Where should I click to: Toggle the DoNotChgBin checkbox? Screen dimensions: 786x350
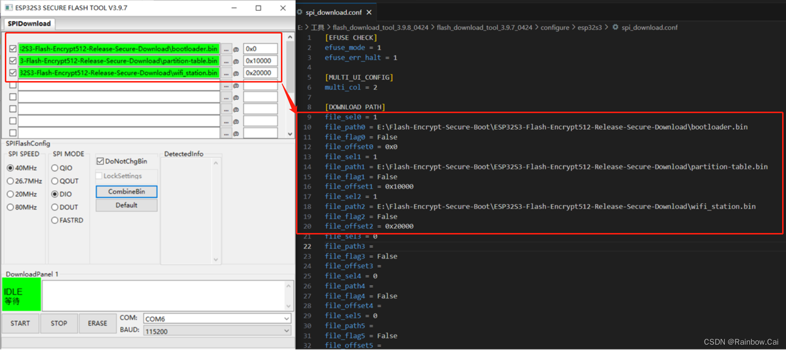100,161
